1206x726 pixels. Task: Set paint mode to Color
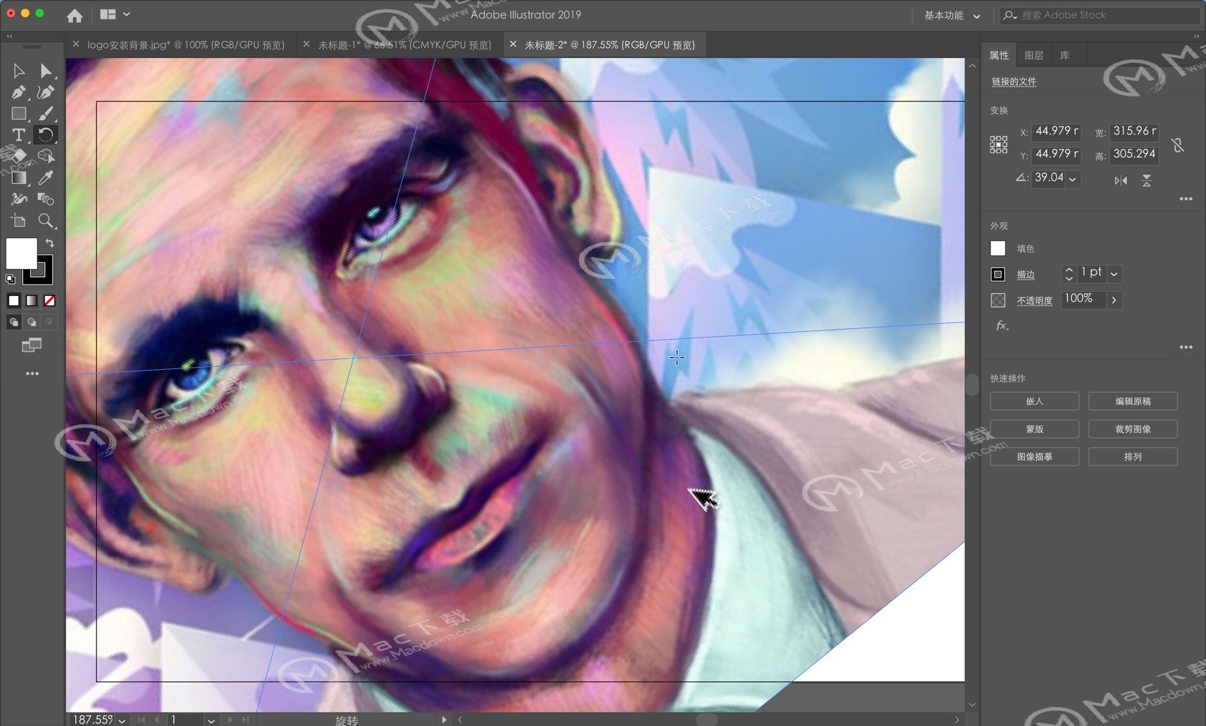pyautogui.click(x=14, y=300)
